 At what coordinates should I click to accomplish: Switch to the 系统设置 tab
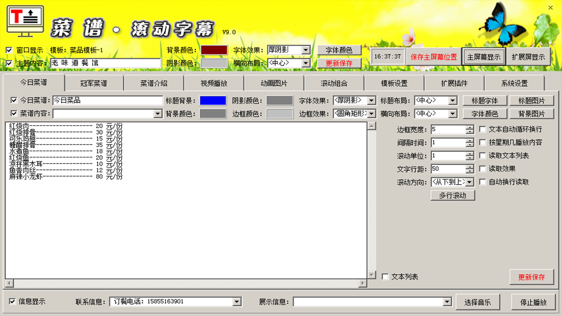pyautogui.click(x=515, y=83)
